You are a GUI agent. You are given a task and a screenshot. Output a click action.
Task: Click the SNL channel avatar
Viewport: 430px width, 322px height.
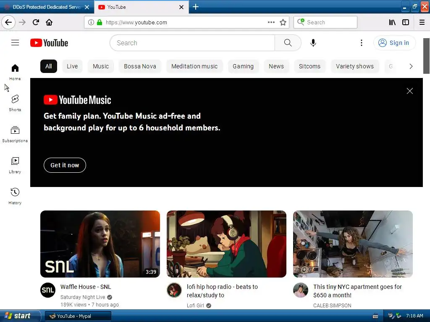[48, 290]
